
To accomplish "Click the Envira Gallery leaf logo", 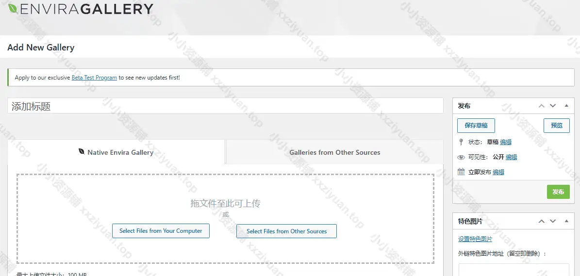I will click(x=13, y=8).
